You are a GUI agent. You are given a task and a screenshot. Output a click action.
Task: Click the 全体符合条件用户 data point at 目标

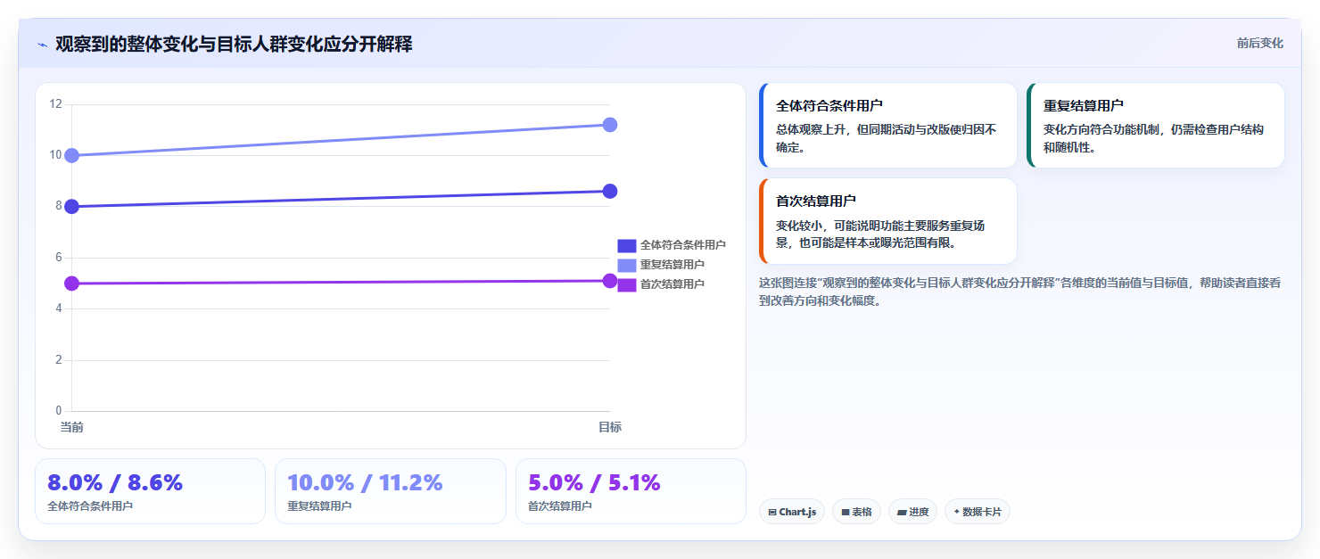coord(610,191)
